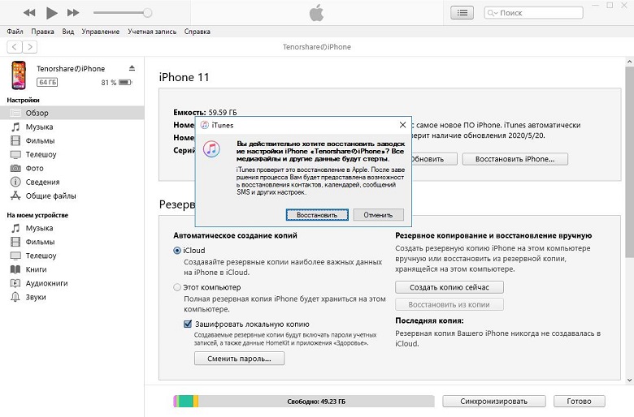This screenshot has width=634, height=417.
Task: Start playback with the play button
Action: (x=51, y=13)
